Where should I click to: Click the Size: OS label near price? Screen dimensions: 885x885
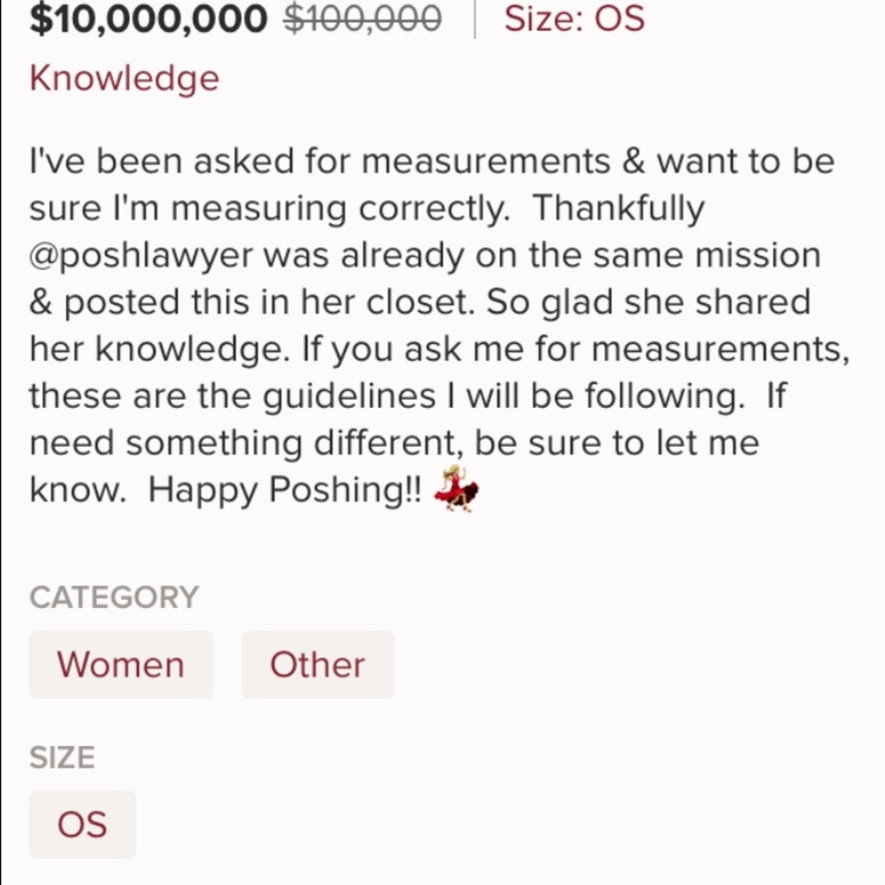point(574,19)
